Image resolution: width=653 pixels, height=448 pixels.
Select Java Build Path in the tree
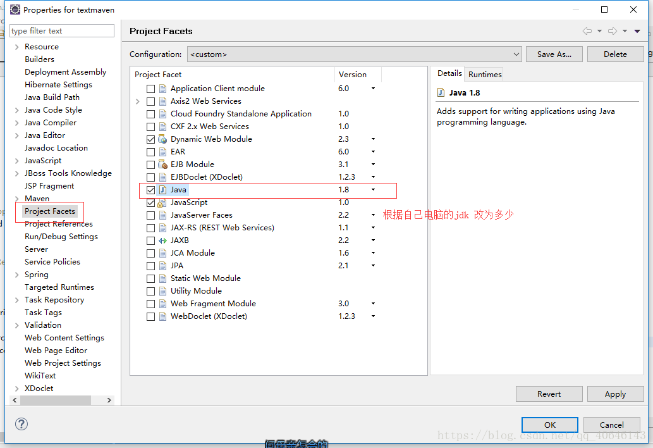click(x=52, y=97)
